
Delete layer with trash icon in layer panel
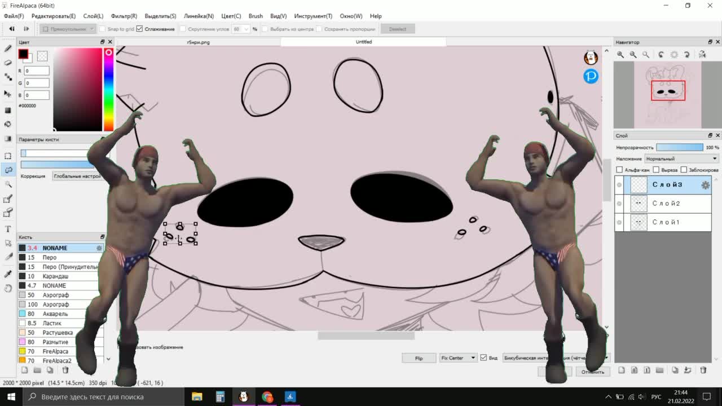coord(703,370)
